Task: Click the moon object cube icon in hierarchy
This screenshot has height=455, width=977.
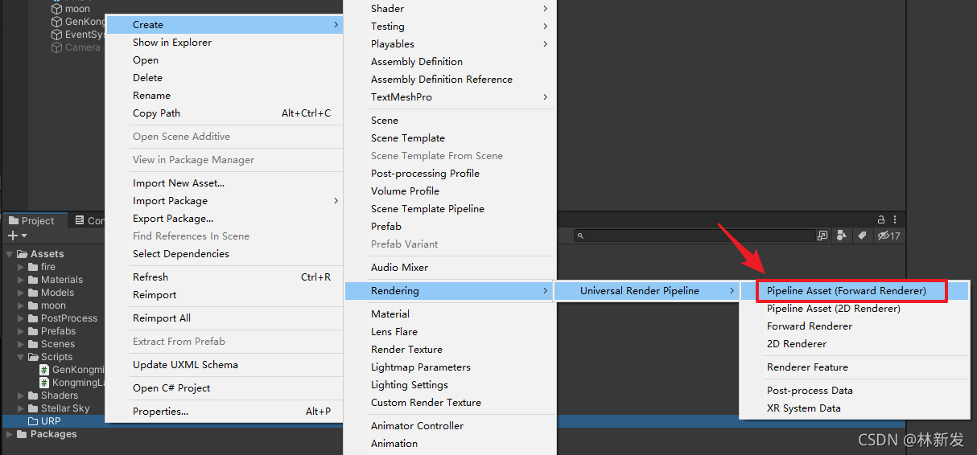Action: (x=56, y=9)
